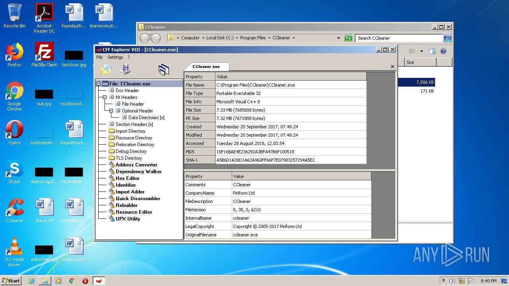Click Program Files in the address bar
Viewport: 509px width, 286px height.
[x=253, y=38]
